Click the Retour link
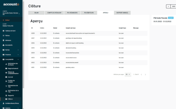This screenshot has height=109, width=176. pyautogui.click(x=7, y=20)
